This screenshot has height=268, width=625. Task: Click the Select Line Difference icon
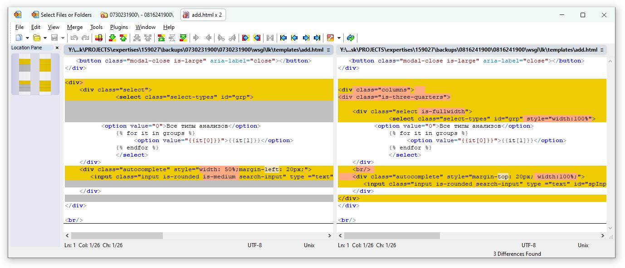pyautogui.click(x=98, y=38)
